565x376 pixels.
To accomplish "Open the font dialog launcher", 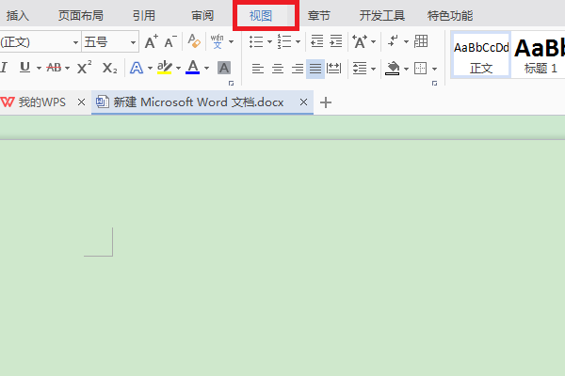I will pyautogui.click(x=231, y=84).
